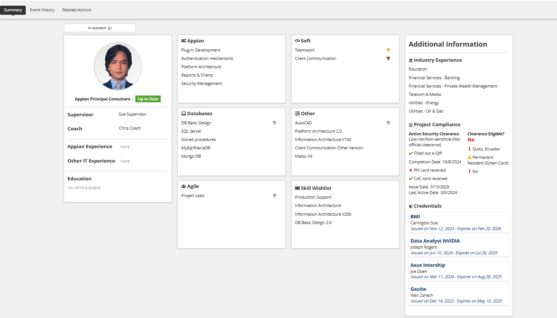Click the gears icon beside Appian heading

click(x=184, y=41)
